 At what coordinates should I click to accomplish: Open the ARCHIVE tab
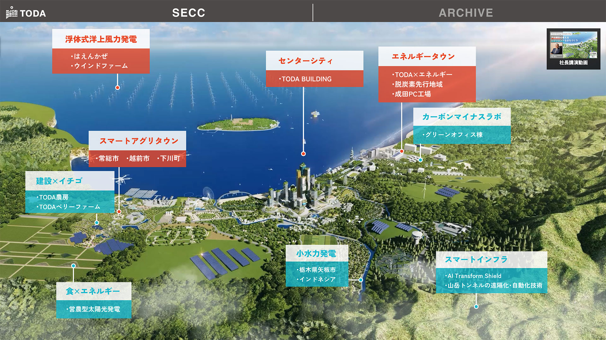click(466, 13)
